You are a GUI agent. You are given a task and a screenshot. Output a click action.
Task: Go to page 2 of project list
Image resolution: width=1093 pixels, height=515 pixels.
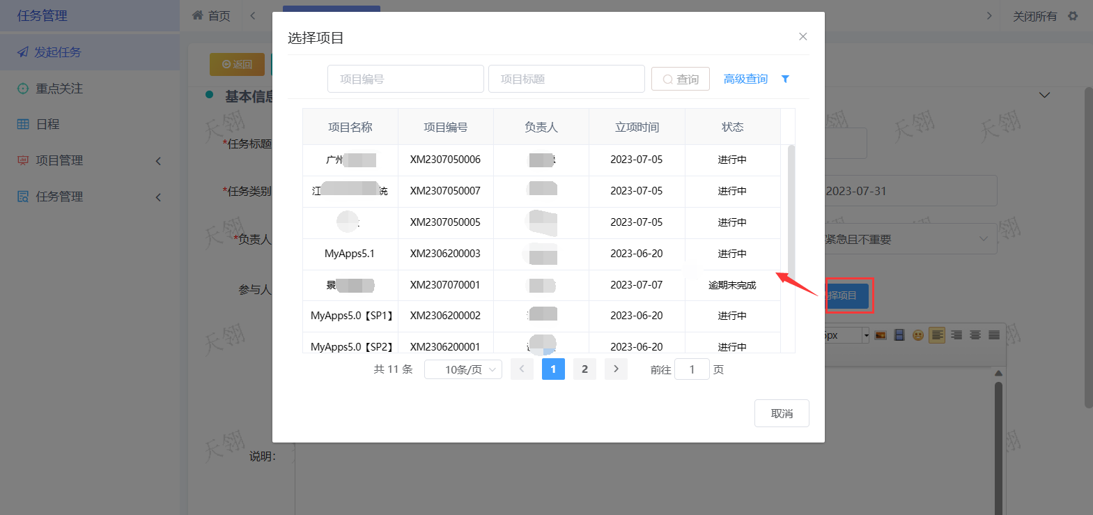[x=584, y=369]
